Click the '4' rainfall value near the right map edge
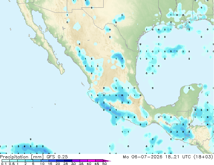 (208, 125)
